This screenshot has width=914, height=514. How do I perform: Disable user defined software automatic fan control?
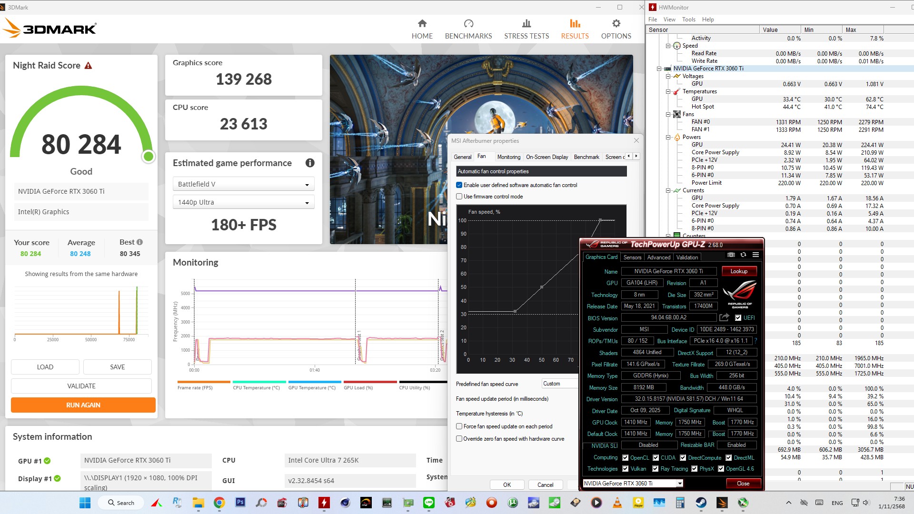tap(459, 185)
